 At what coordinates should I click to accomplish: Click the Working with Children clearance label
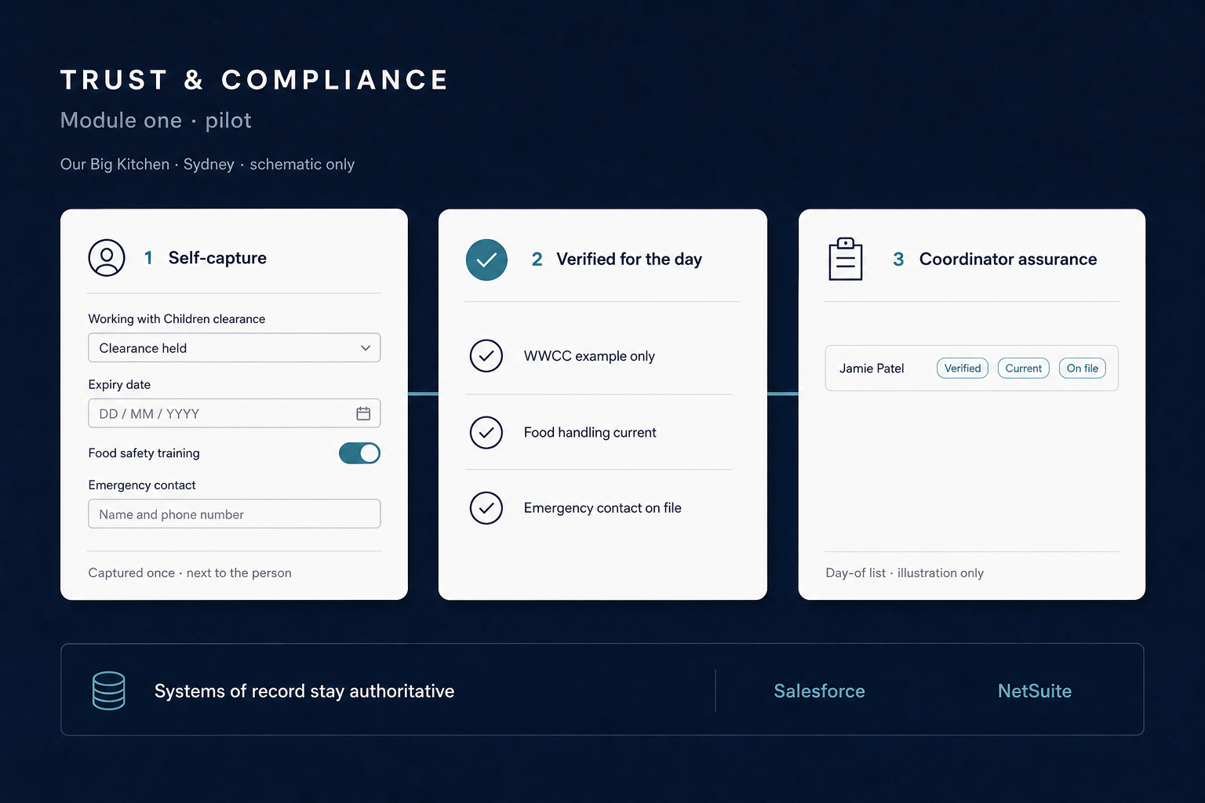click(177, 319)
